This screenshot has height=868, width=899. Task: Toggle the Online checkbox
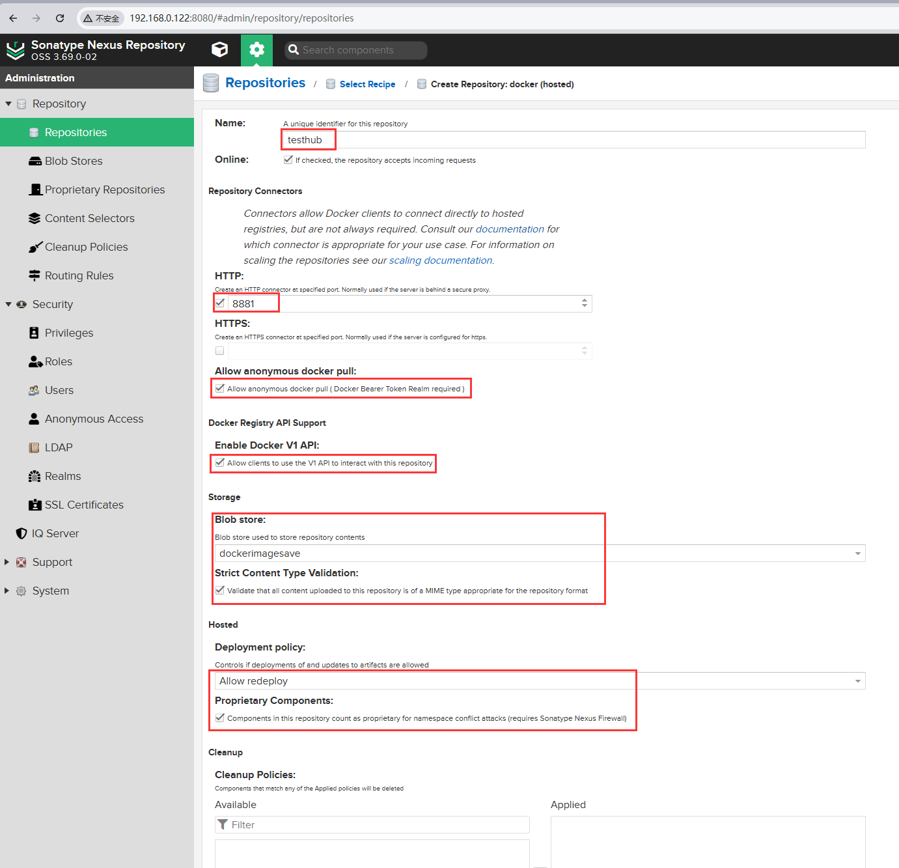pyautogui.click(x=288, y=160)
